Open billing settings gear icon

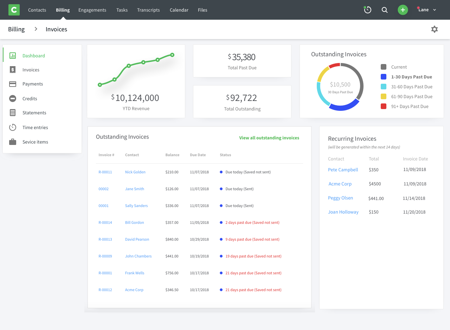[x=435, y=29]
